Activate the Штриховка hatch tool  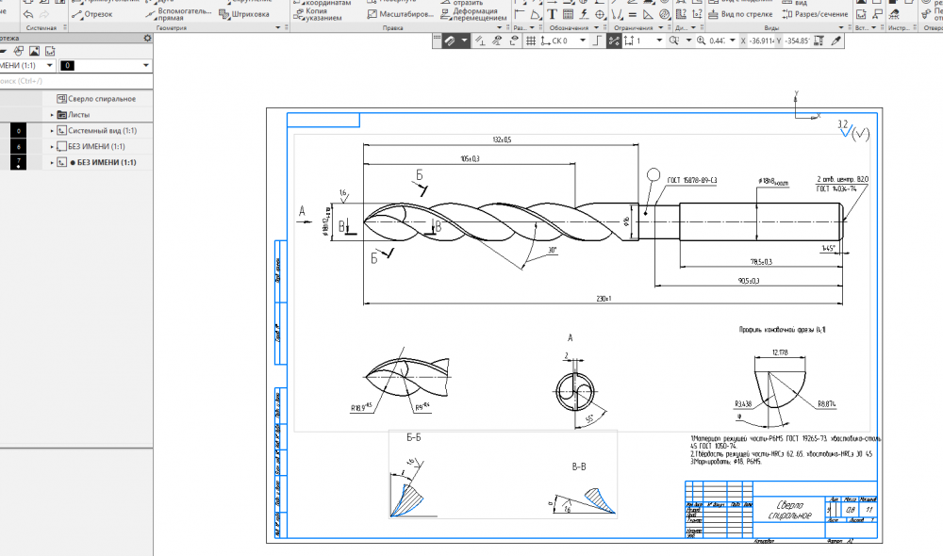point(243,14)
